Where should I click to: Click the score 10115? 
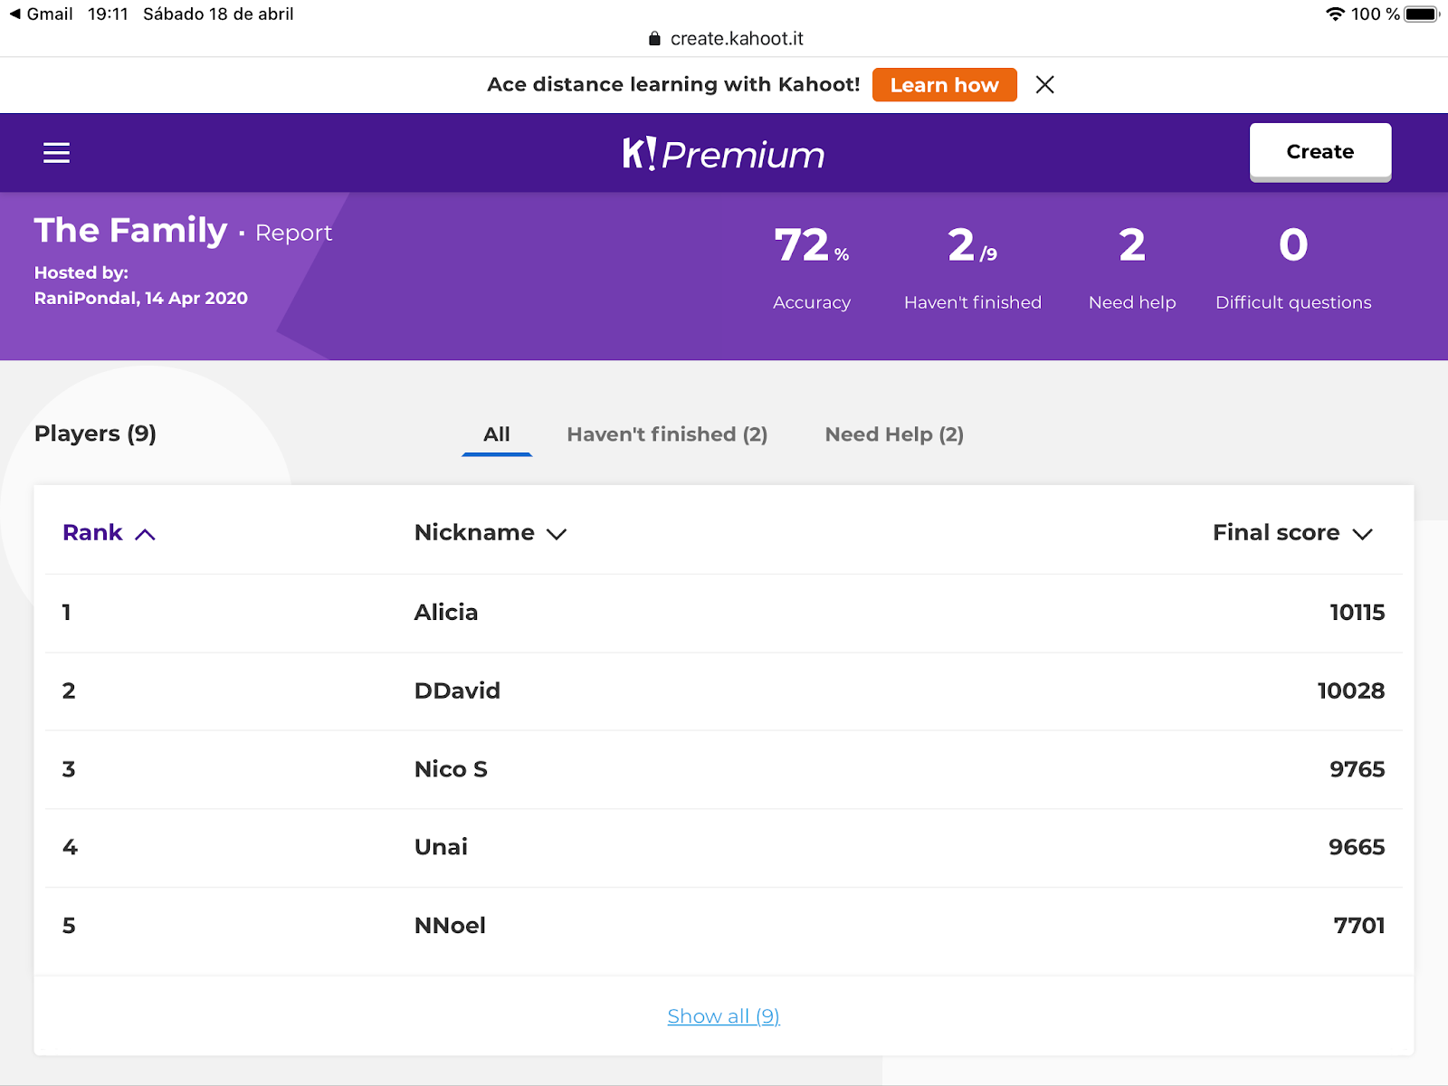[x=1357, y=613]
